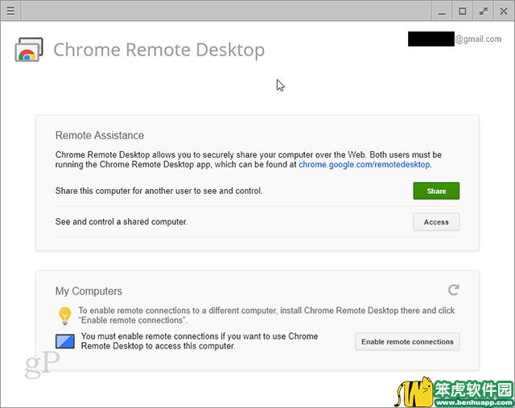The image size is (515, 408).
Task: Click Enable remote connections button
Action: pos(407,342)
